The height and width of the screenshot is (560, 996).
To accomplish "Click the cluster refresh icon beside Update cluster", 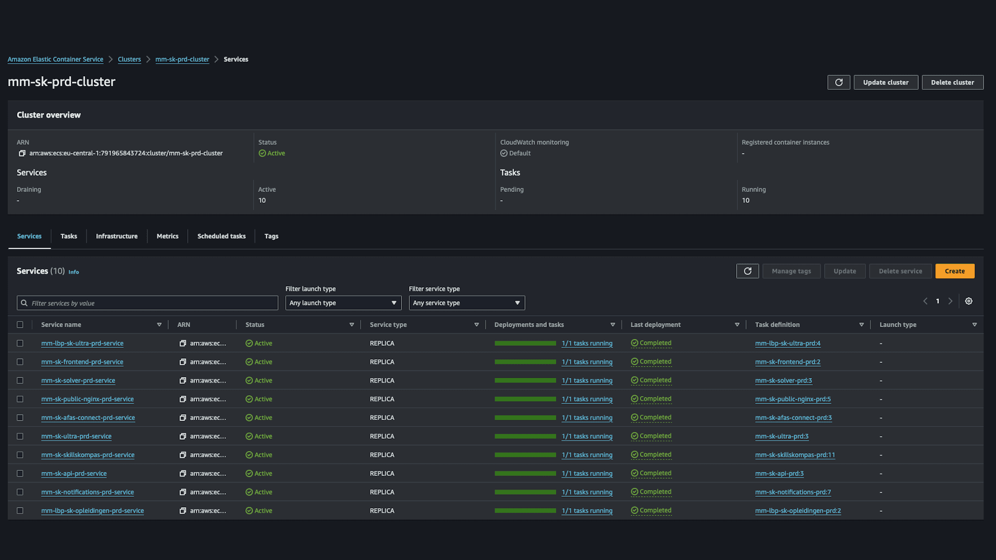I will (838, 82).
